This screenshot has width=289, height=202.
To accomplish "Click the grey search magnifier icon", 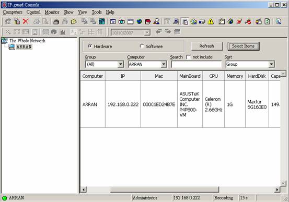I will click(8, 32).
